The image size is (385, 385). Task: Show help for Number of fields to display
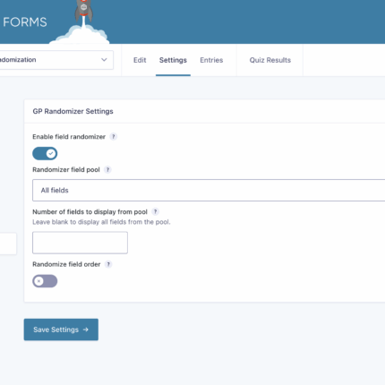[155, 212]
